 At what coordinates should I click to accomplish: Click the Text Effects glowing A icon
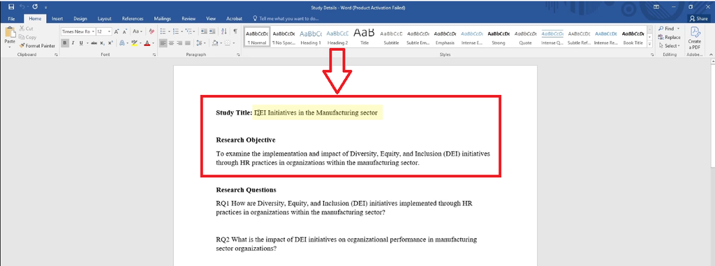122,43
